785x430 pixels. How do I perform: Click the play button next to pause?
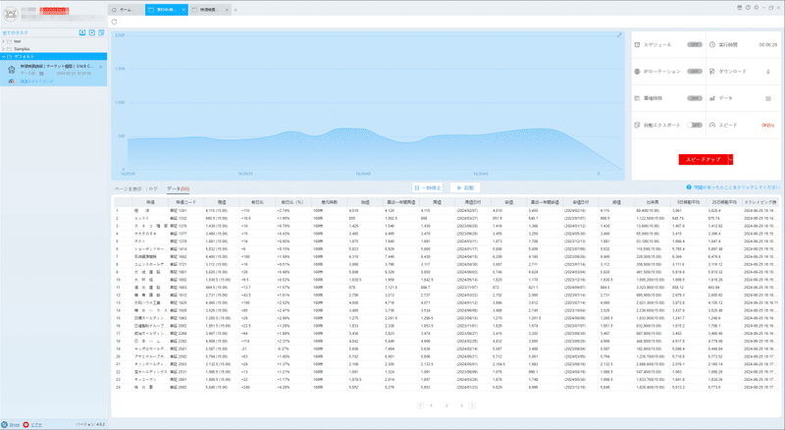coord(465,188)
